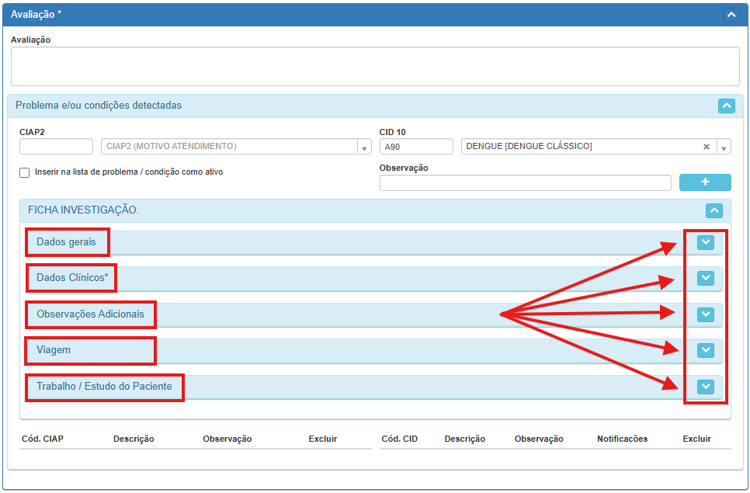750x493 pixels.
Task: Click the Observação input field
Action: 525,182
